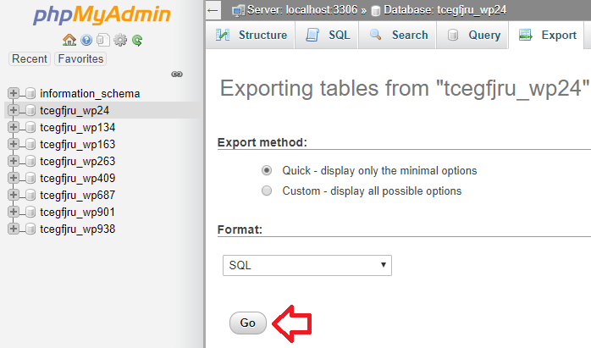Expand the tcegfjru_wp134 tree node

[x=14, y=127]
